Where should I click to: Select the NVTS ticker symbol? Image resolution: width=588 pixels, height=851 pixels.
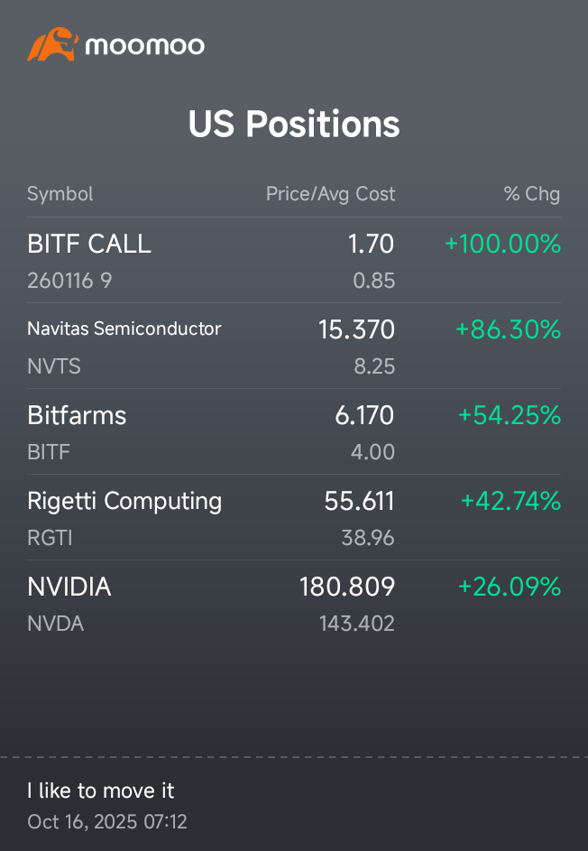(54, 366)
